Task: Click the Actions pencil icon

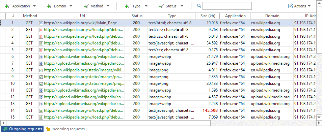Action: pos(290,6)
